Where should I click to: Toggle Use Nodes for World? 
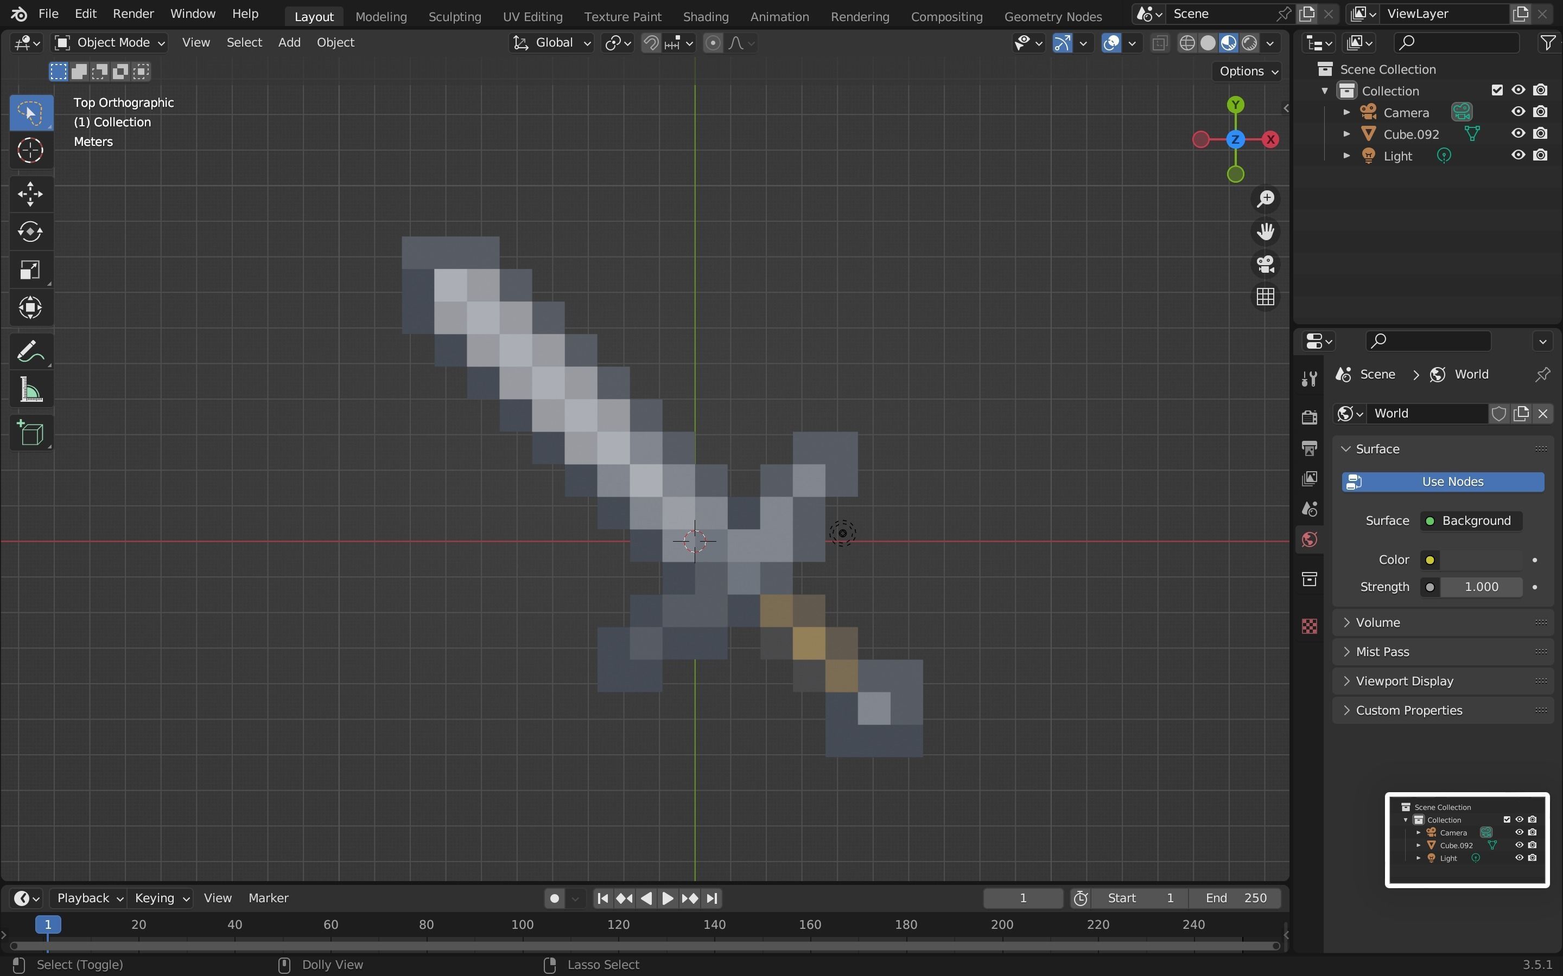1443,481
